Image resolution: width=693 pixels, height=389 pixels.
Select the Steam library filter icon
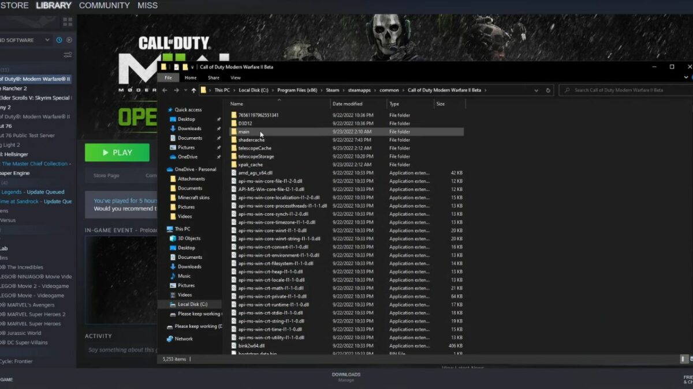tap(68, 55)
